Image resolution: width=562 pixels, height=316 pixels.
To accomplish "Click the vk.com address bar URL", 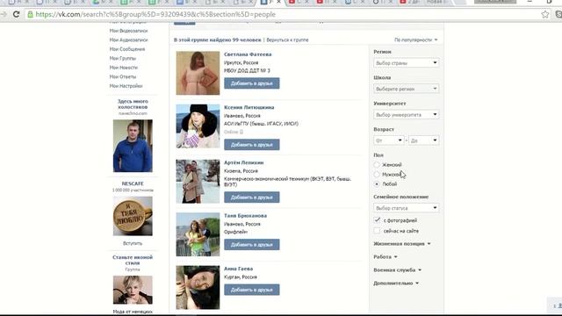I will point(155,14).
